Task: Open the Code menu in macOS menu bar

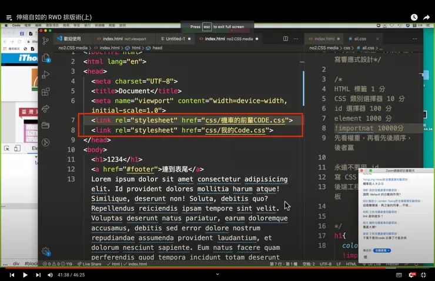Action: click(16, 25)
